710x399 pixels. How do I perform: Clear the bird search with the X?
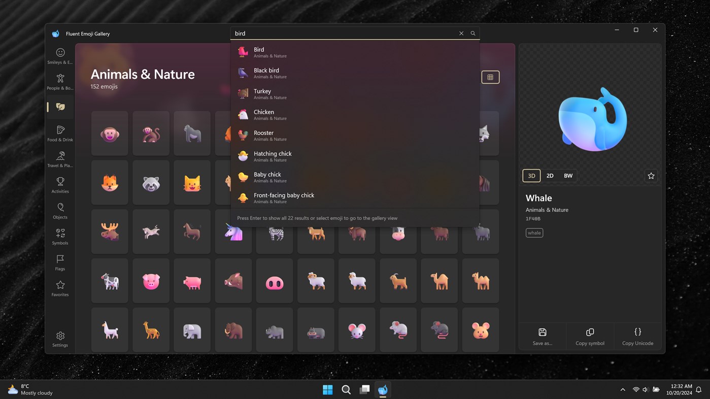[x=461, y=33]
